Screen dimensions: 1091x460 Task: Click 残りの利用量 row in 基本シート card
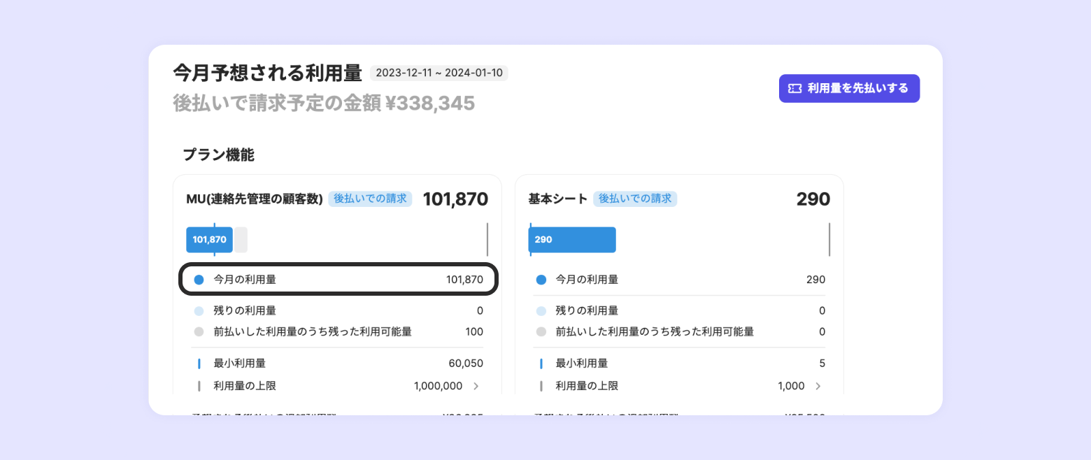(x=680, y=310)
